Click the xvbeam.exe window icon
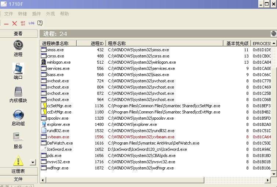Image resolution: width=277 pixels, height=187 pixels. (43, 136)
